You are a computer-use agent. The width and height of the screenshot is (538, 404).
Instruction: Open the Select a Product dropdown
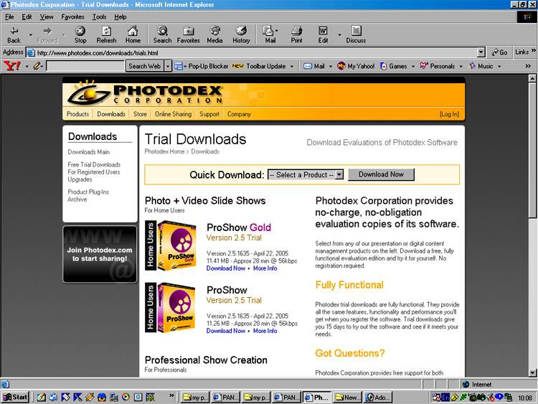306,174
